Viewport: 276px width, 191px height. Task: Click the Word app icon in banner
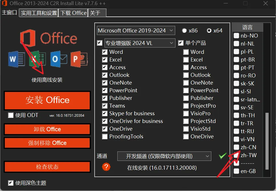coord(17,59)
